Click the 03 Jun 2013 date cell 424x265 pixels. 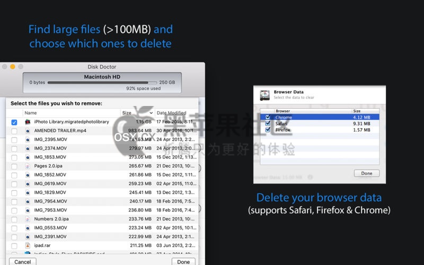pos(176,245)
